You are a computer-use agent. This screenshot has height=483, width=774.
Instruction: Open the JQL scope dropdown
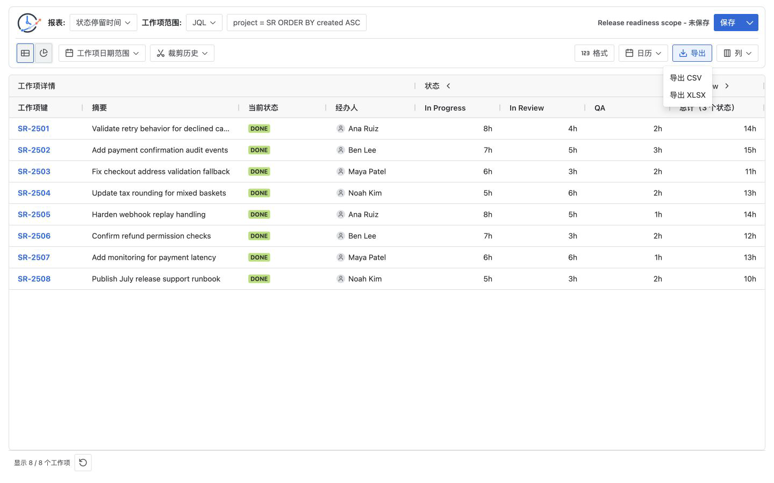(204, 23)
